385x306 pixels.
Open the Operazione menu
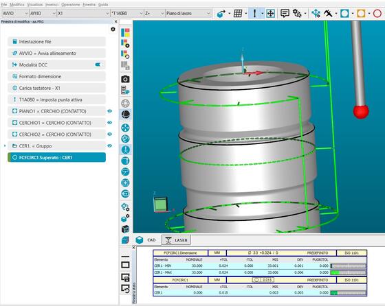click(70, 4)
